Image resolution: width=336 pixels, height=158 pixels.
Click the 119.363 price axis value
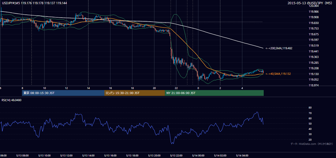pyautogui.click(x=313, y=57)
